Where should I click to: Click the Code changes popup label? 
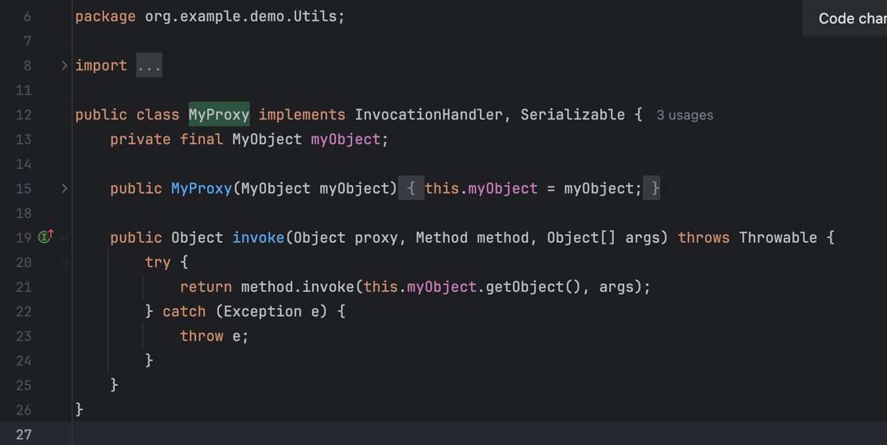click(x=851, y=19)
